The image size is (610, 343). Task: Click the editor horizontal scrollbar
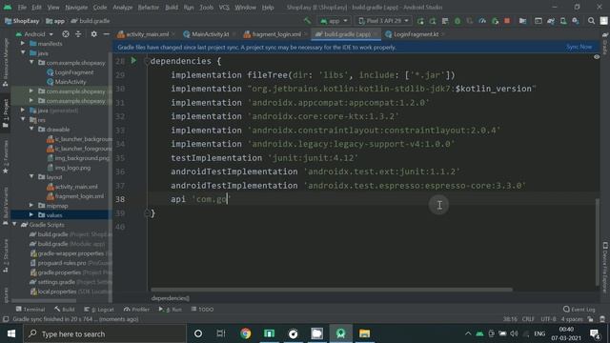coord(332,290)
